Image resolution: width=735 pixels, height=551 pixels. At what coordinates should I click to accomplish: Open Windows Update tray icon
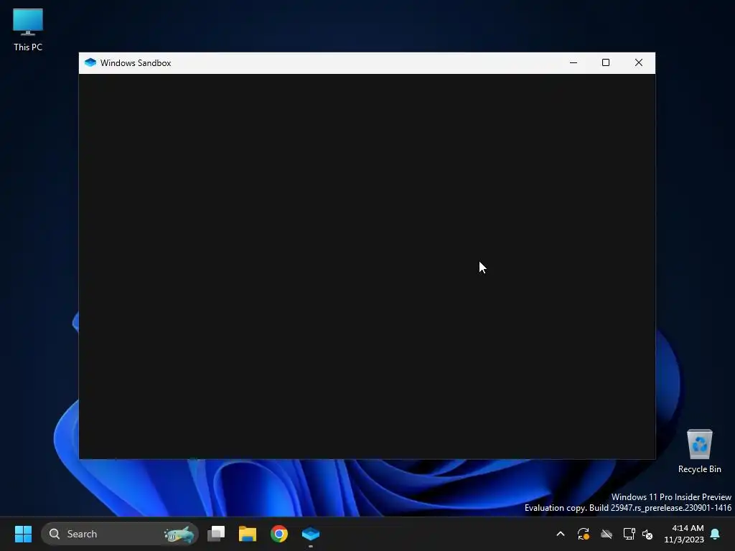pos(583,534)
